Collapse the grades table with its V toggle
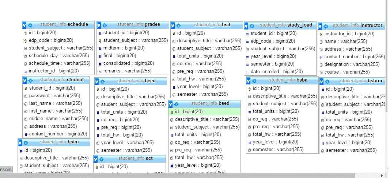 [99, 25]
